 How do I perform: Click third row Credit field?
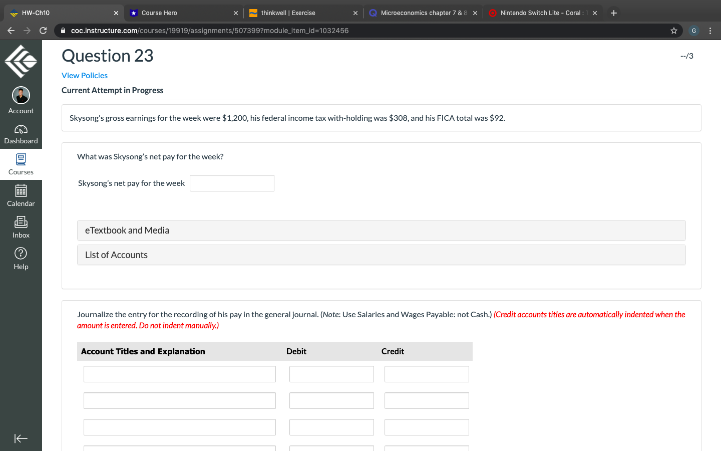point(427,427)
